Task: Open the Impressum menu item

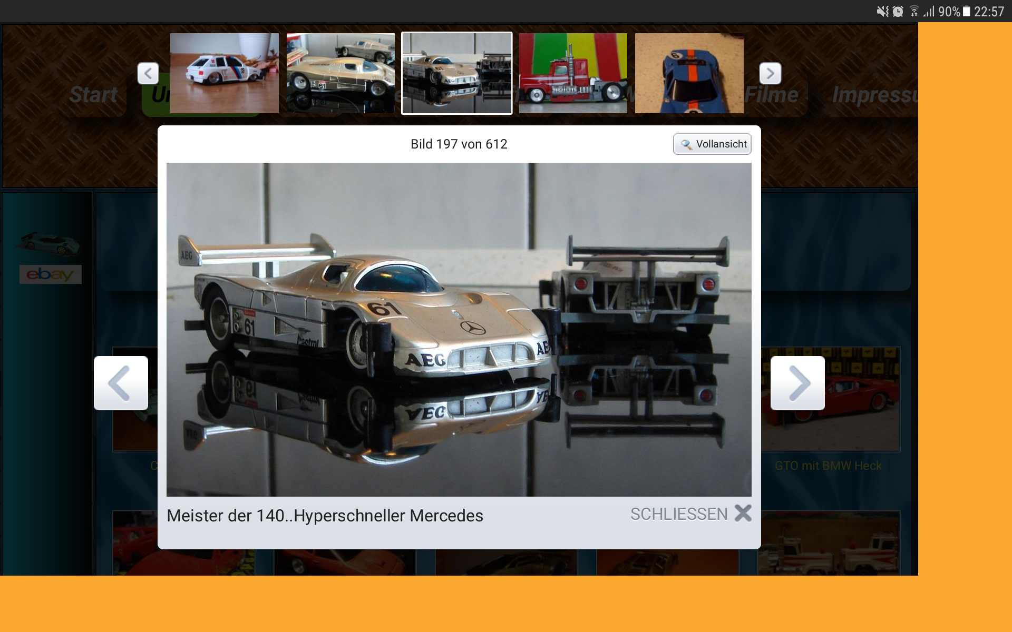Action: tap(874, 95)
